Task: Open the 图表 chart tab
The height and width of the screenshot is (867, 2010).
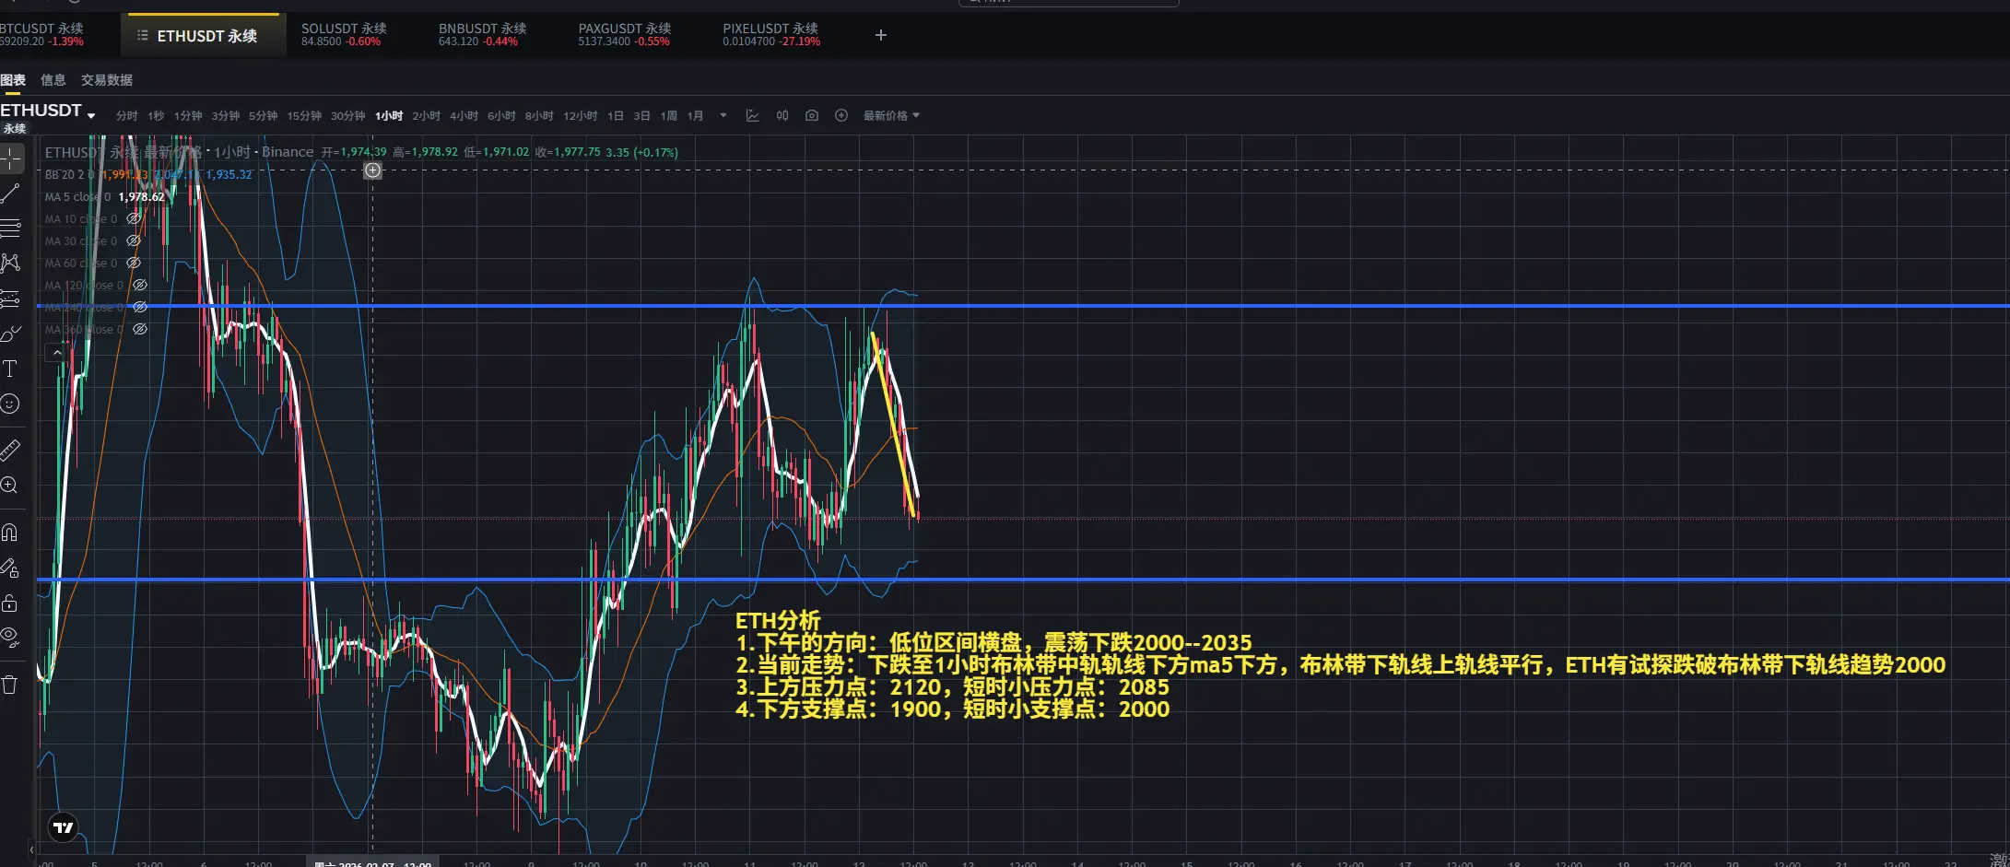Action: coord(13,80)
